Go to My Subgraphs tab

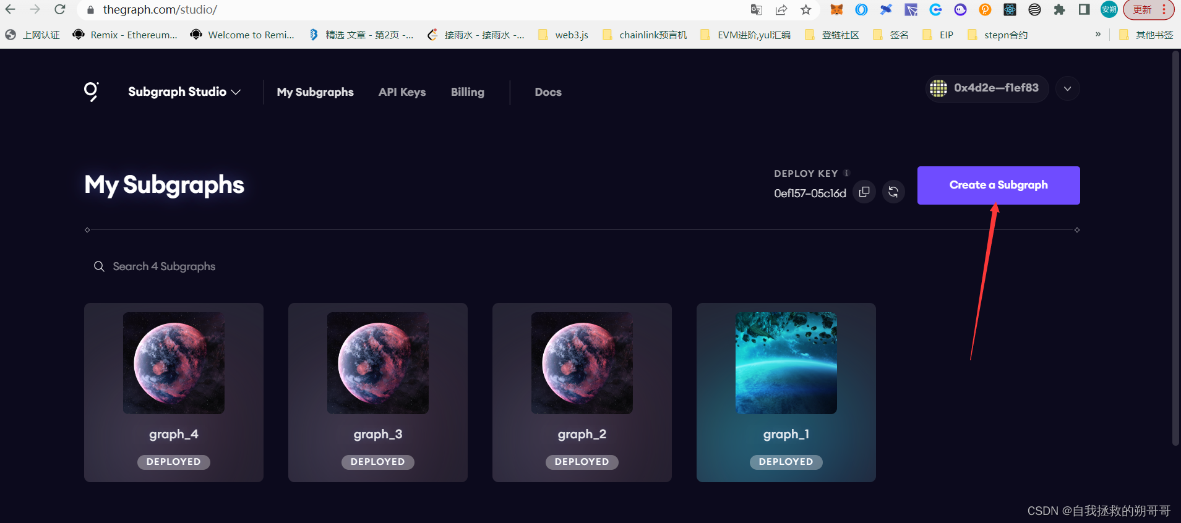pos(316,92)
